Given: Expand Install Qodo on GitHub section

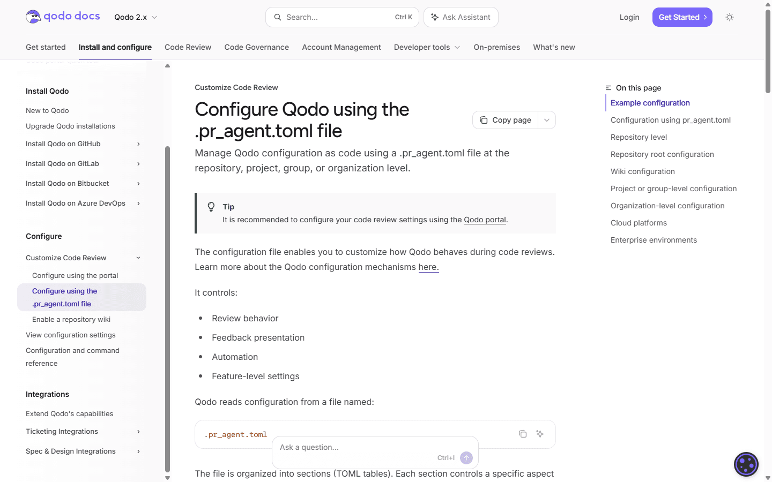Looking at the screenshot, I should pyautogui.click(x=138, y=144).
